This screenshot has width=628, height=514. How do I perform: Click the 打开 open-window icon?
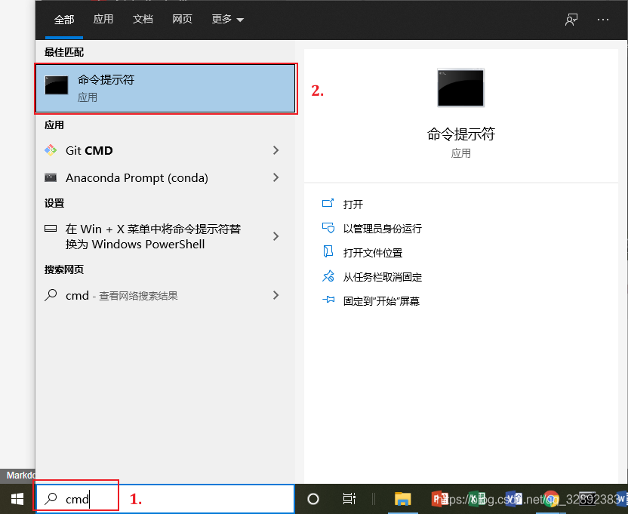tap(328, 203)
